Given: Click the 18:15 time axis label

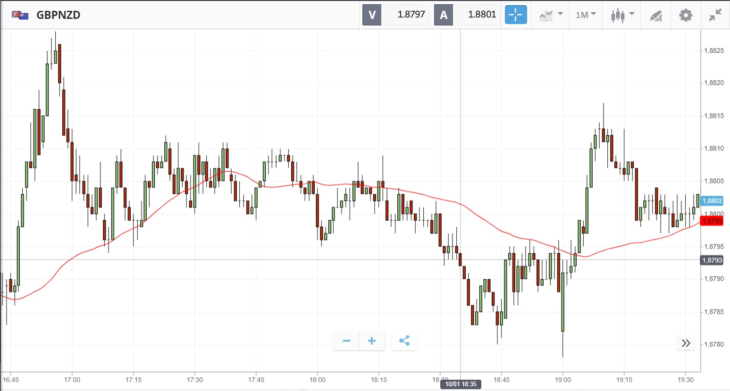Looking at the screenshot, I should 379,380.
